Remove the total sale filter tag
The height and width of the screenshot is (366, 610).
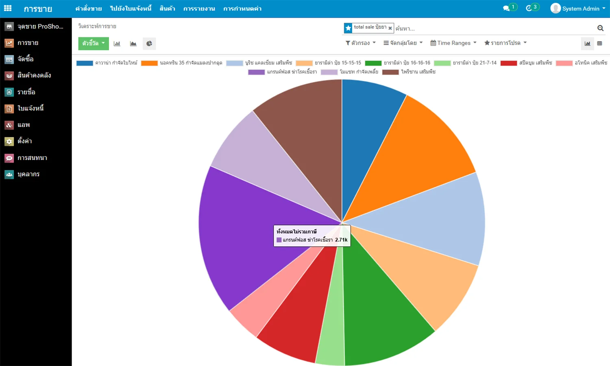point(390,28)
